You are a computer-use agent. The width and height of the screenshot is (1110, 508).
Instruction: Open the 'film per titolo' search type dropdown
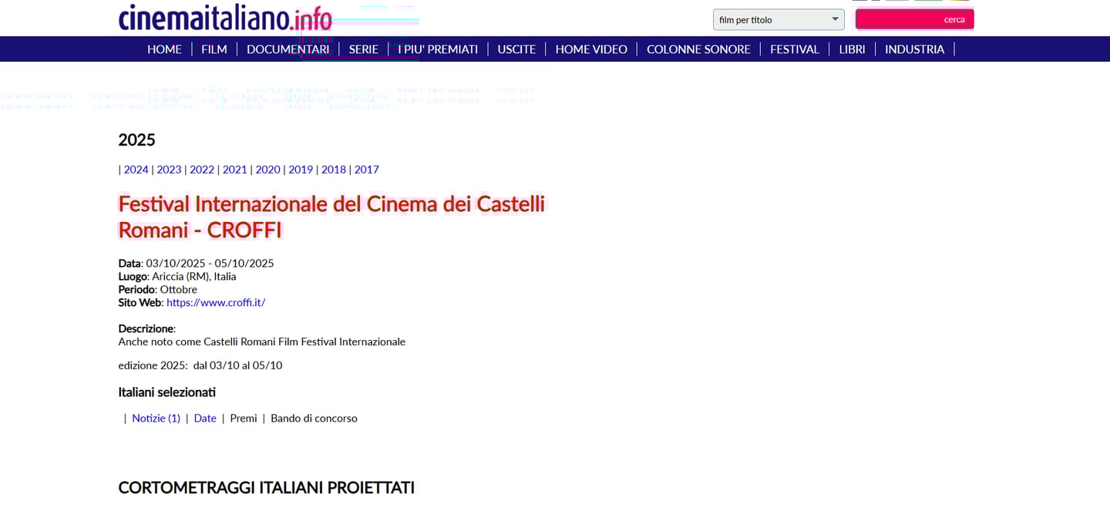[x=779, y=19]
